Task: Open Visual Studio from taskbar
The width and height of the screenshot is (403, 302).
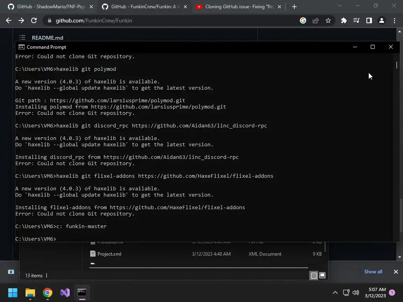Action: (65, 293)
